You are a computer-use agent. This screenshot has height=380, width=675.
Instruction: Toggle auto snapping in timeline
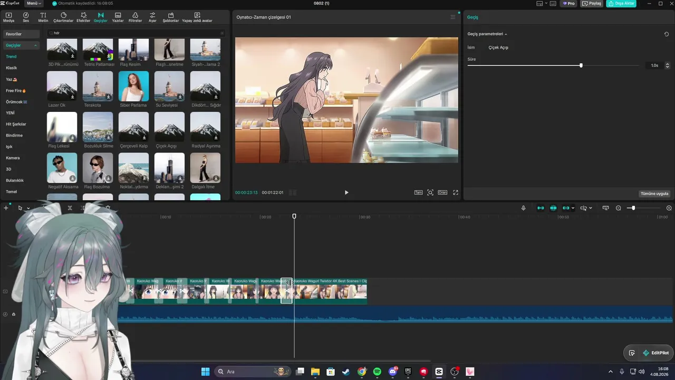[553, 208]
